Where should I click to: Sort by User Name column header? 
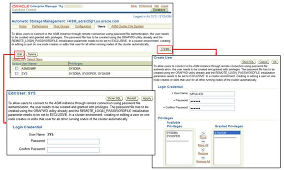coord(29,64)
